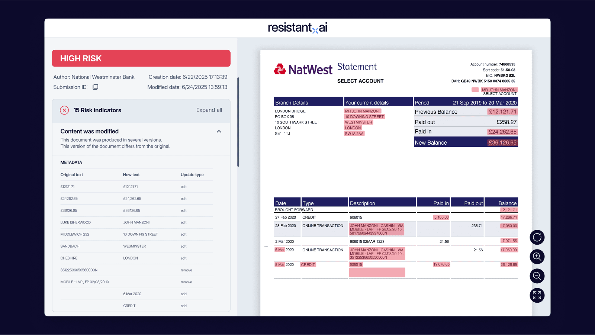
Task: Click the Your current details header
Action: [x=378, y=102]
